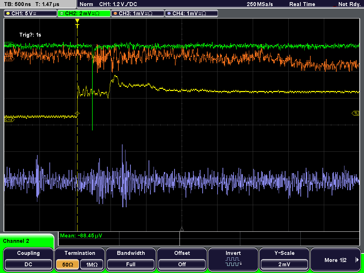The height and width of the screenshot is (273, 364).
Task: Open the Bandwidth Full setting
Action: [131, 264]
